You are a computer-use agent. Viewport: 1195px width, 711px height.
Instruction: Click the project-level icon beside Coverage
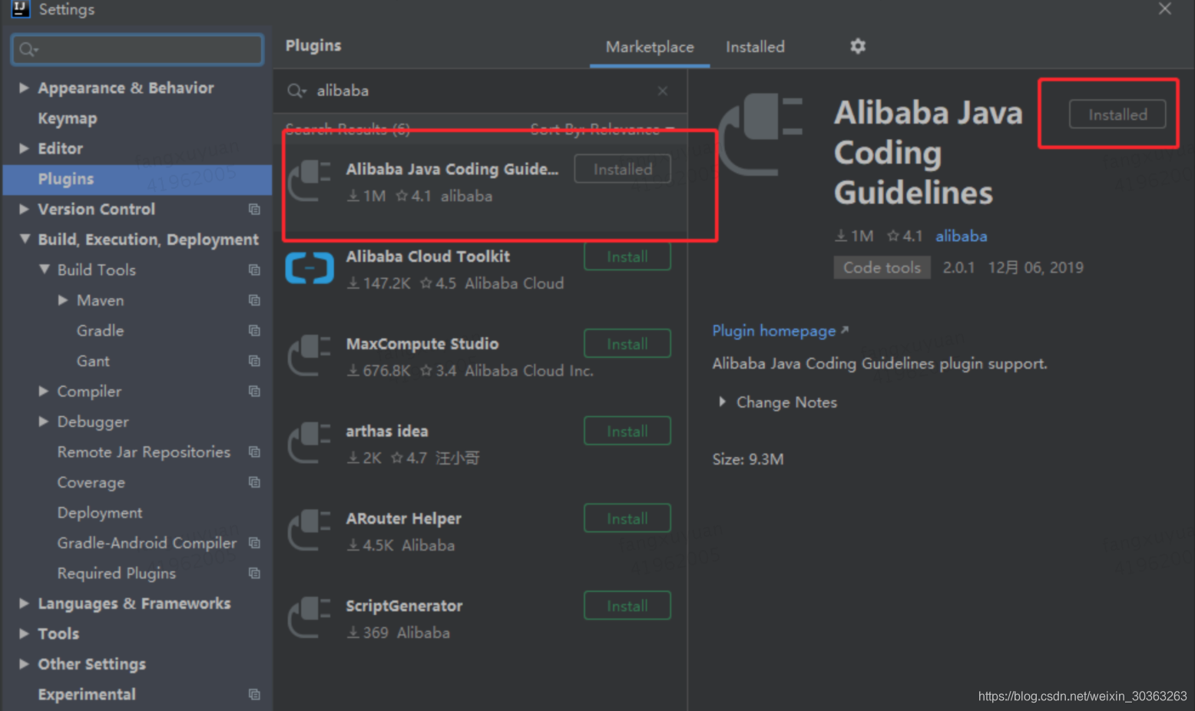[254, 482]
